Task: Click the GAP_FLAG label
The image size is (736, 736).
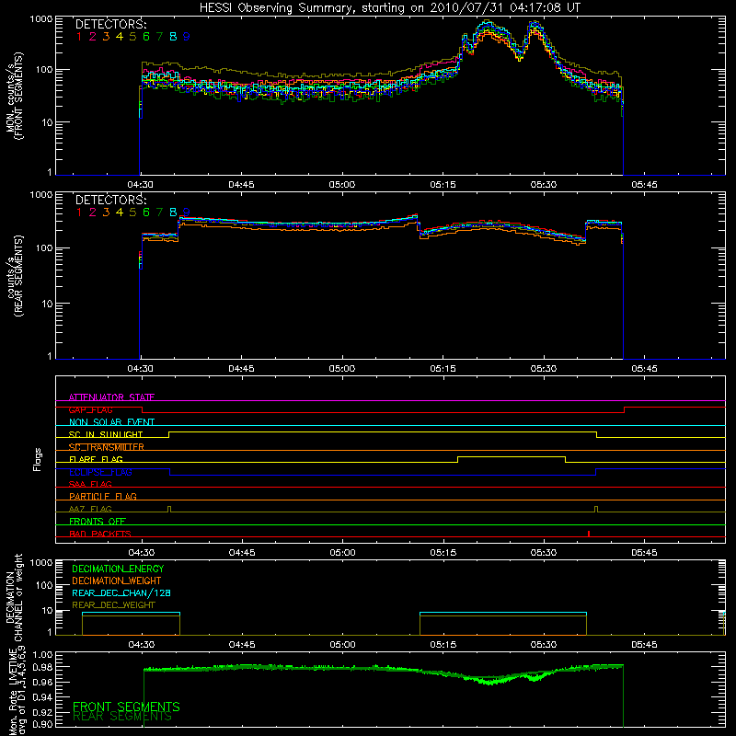Action: click(90, 409)
